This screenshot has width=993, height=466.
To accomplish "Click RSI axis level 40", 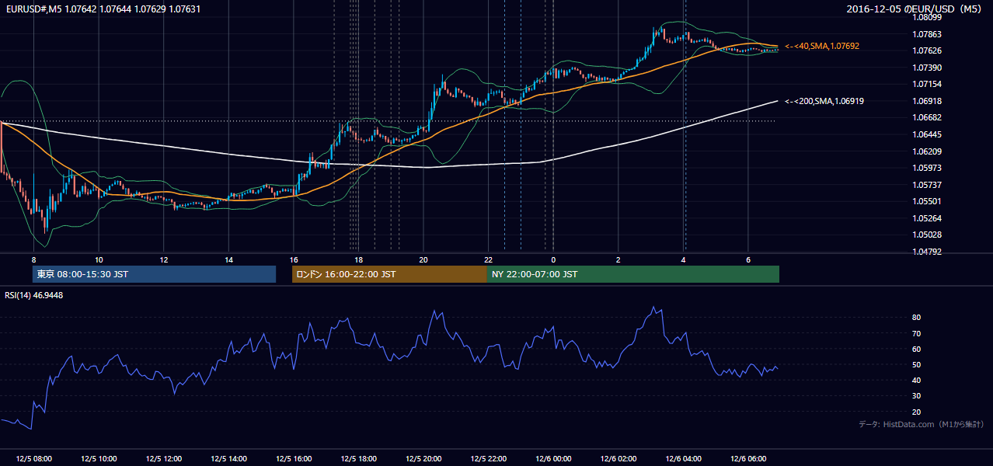I will point(916,380).
